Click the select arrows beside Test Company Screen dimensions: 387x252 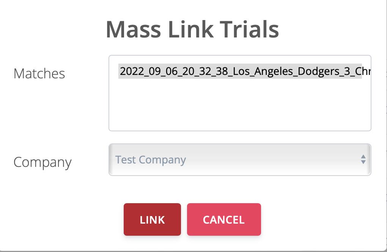[x=363, y=160]
